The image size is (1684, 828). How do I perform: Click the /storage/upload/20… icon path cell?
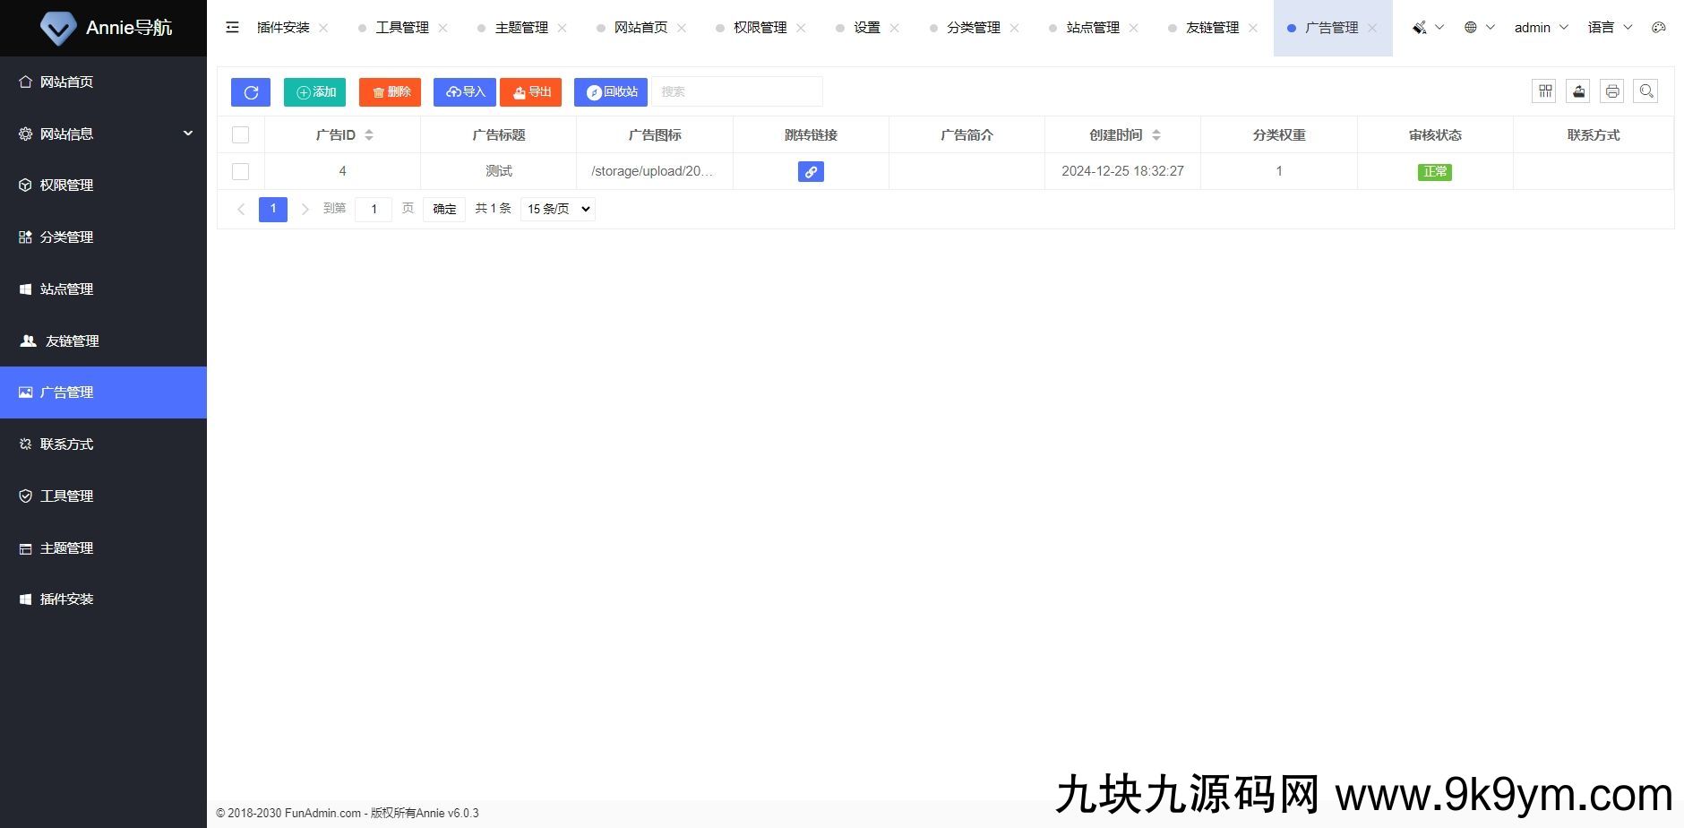click(653, 171)
